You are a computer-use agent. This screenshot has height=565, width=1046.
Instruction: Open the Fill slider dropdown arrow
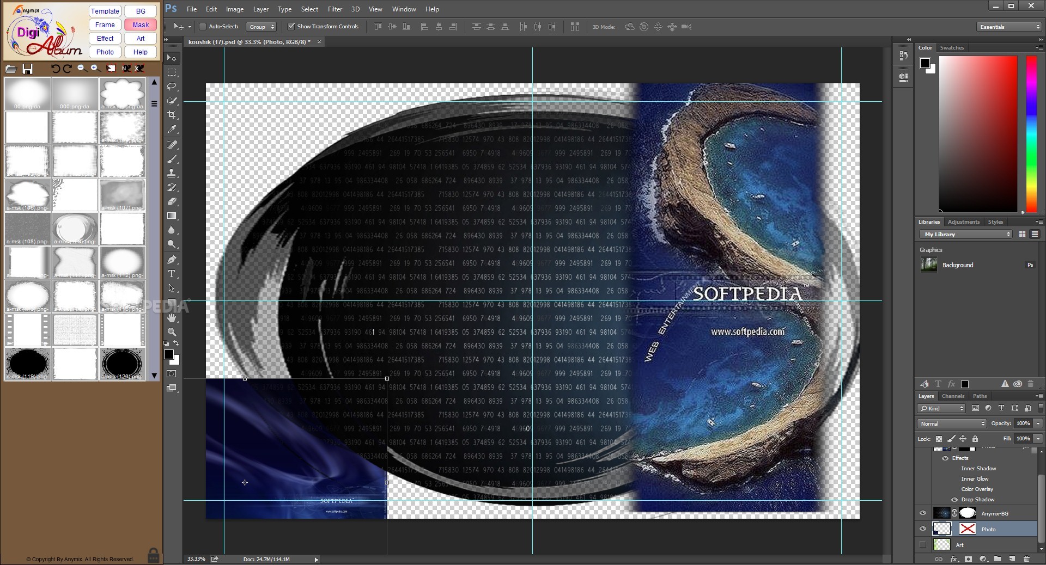(1038, 439)
